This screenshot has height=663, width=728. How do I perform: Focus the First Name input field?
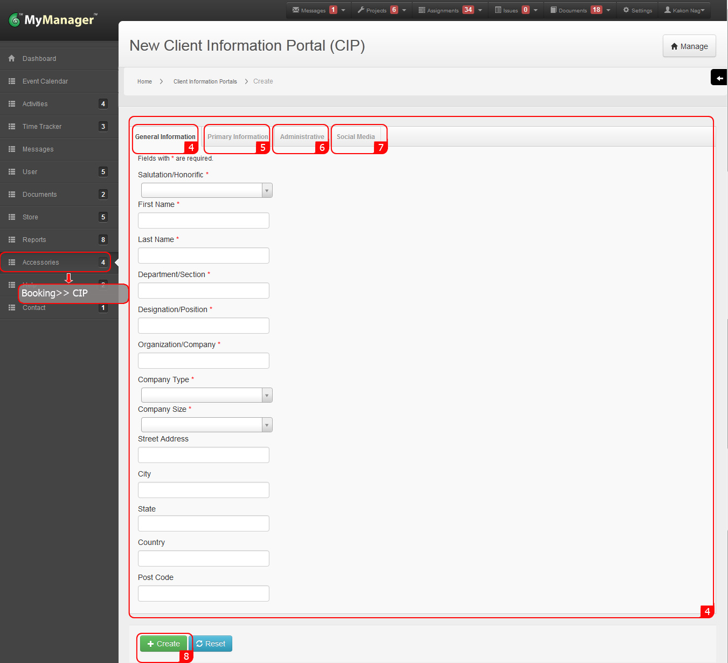204,220
